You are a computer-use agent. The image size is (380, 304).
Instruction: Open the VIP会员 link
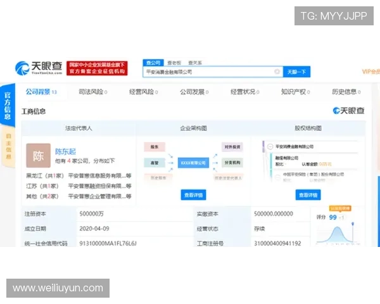370,72
